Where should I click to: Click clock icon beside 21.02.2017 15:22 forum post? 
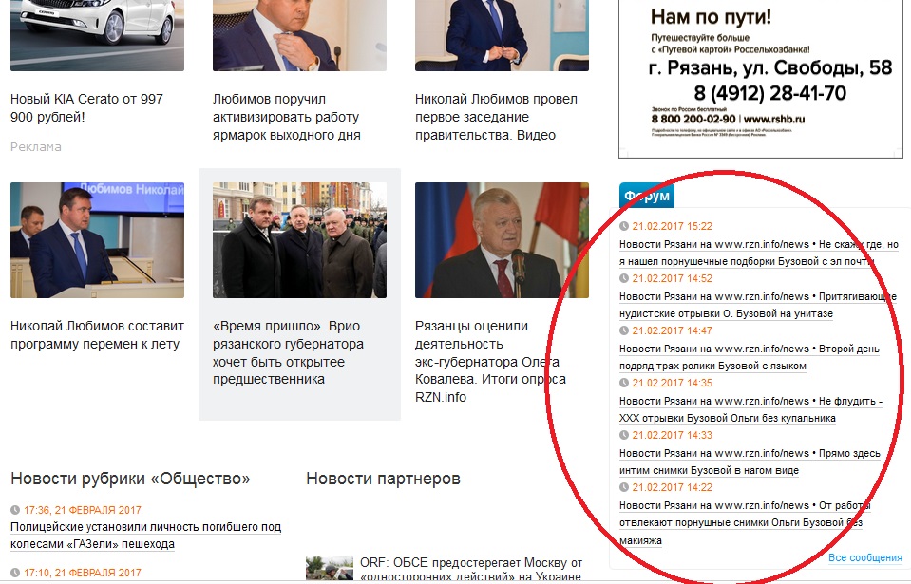coord(624,226)
